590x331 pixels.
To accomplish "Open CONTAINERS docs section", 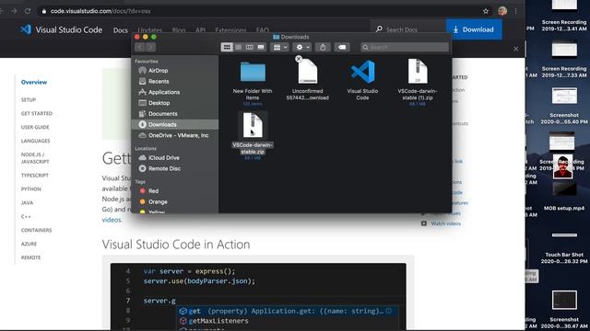I will click(x=36, y=230).
